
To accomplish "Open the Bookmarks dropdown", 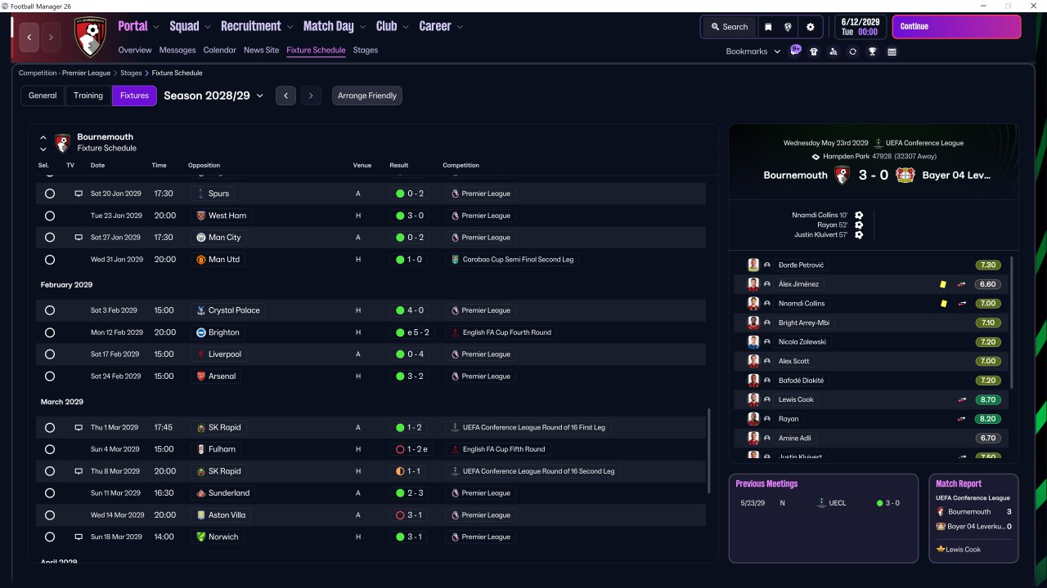I will point(753,51).
